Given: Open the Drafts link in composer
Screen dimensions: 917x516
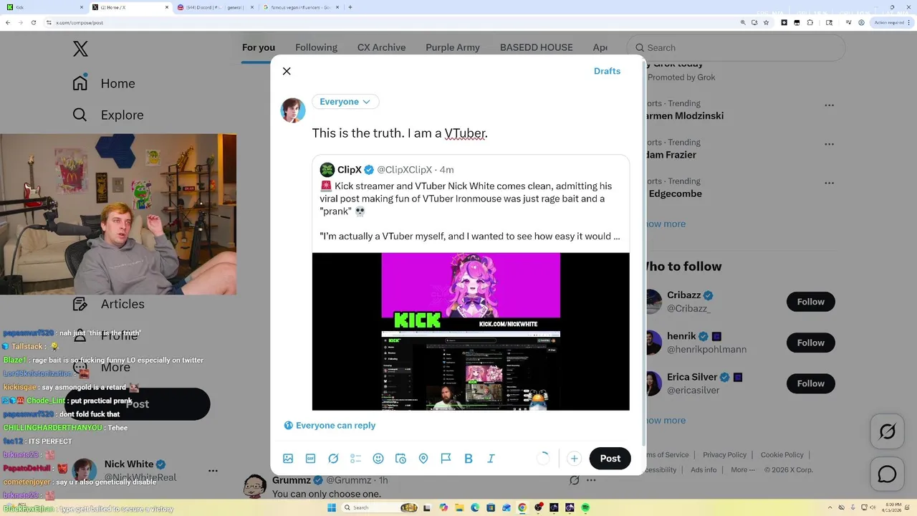Looking at the screenshot, I should [607, 71].
